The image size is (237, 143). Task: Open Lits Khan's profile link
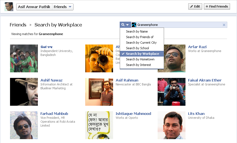click(196, 114)
